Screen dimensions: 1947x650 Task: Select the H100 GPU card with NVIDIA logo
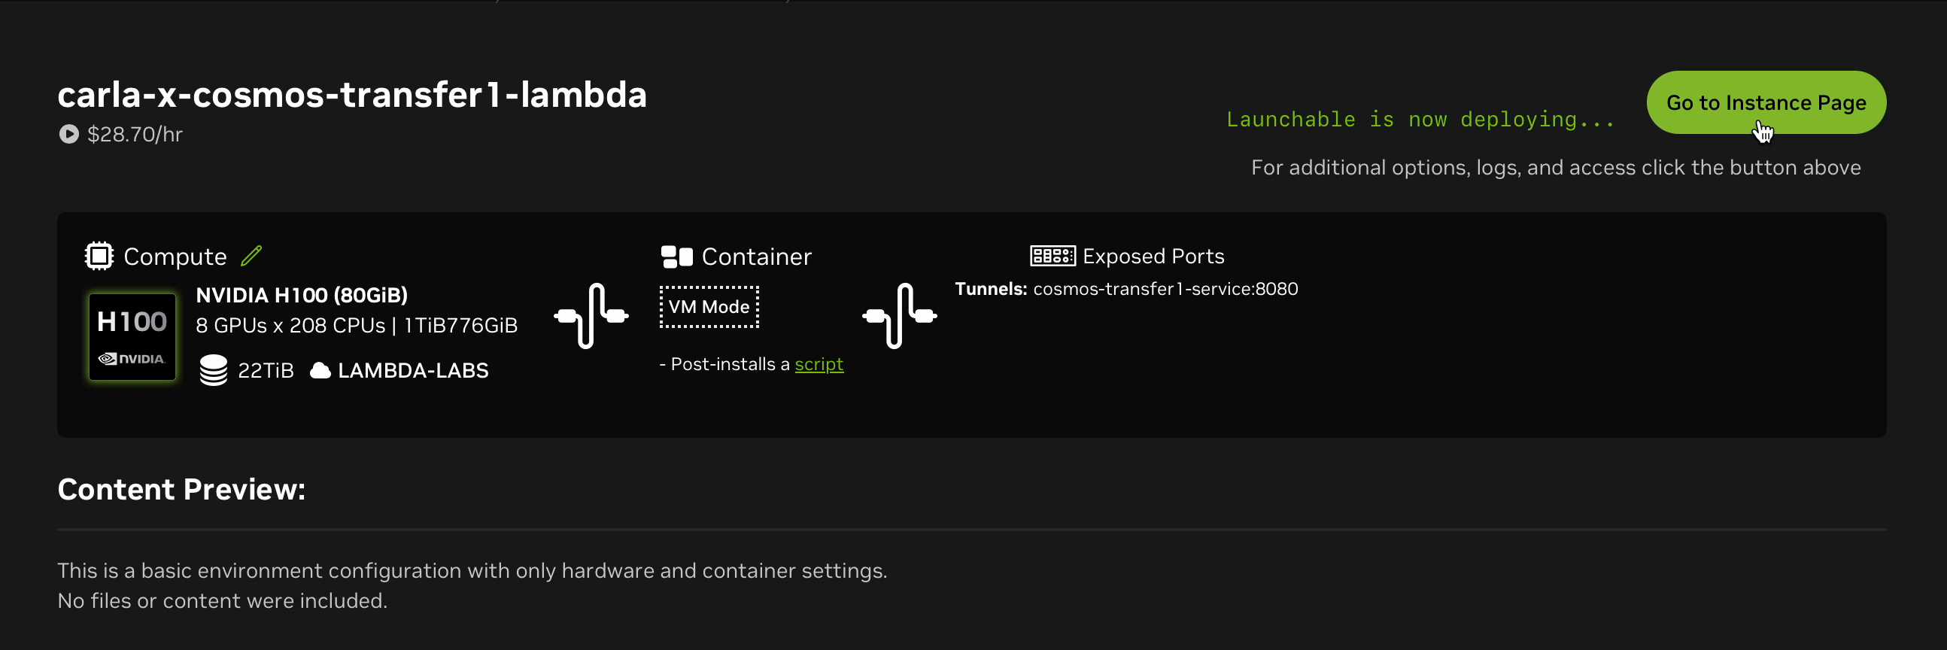[x=132, y=336]
